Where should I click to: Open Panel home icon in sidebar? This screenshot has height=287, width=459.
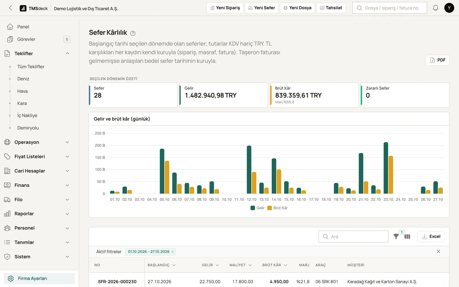pos(10,27)
